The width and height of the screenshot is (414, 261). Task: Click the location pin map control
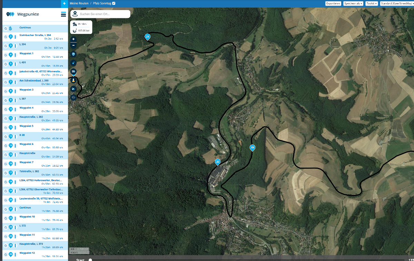(x=73, y=54)
